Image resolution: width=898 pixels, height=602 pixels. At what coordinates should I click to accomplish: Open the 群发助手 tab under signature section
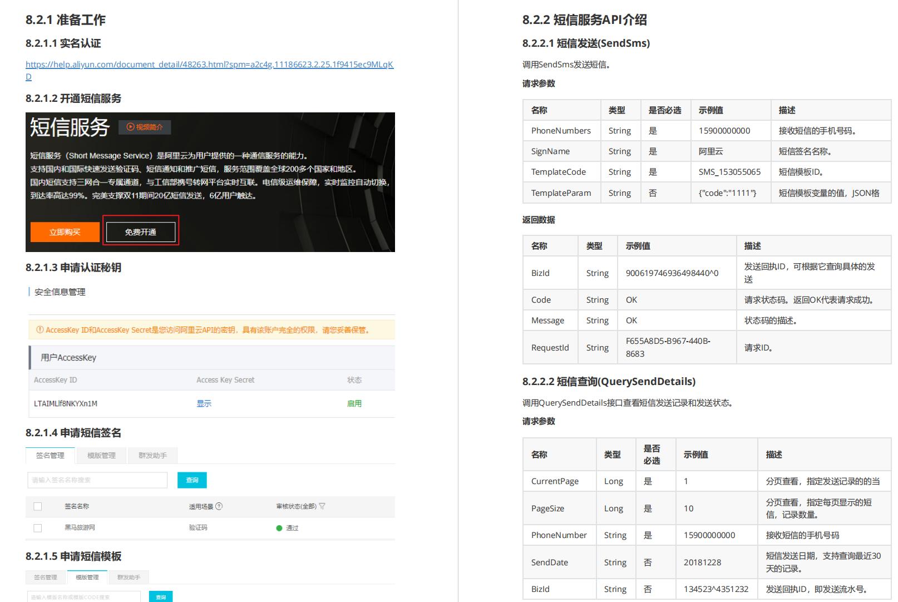152,456
